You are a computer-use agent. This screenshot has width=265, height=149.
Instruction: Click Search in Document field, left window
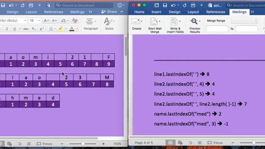(84, 5)
